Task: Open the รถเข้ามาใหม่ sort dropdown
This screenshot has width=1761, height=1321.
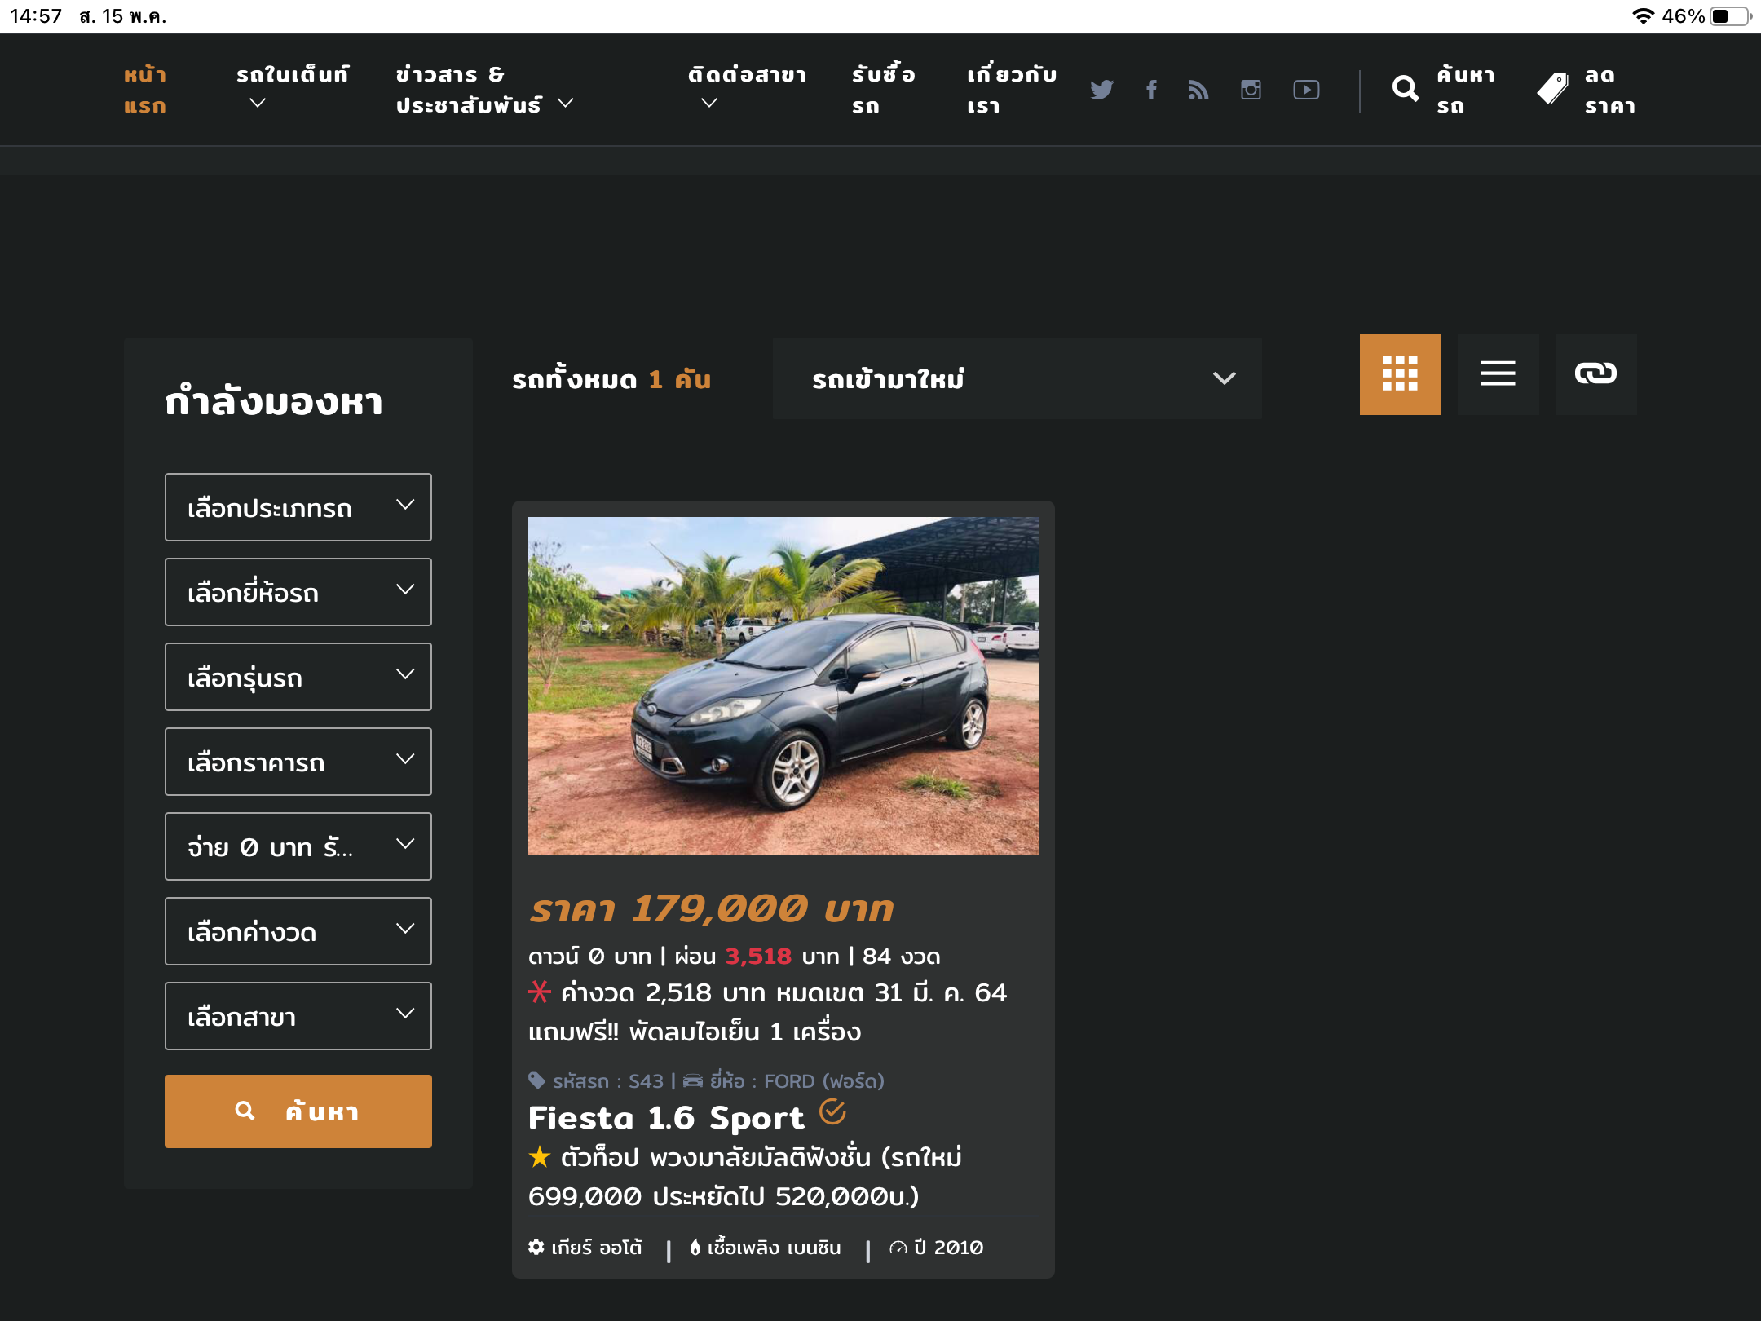Action: (1017, 378)
